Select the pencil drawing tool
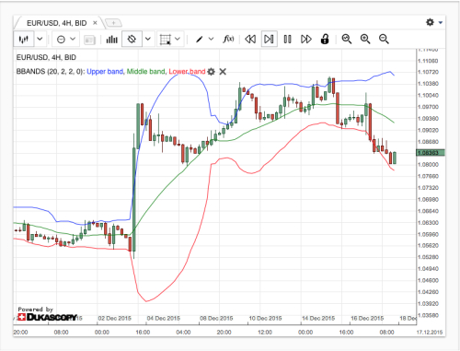The image size is (460, 351). pyautogui.click(x=200, y=40)
